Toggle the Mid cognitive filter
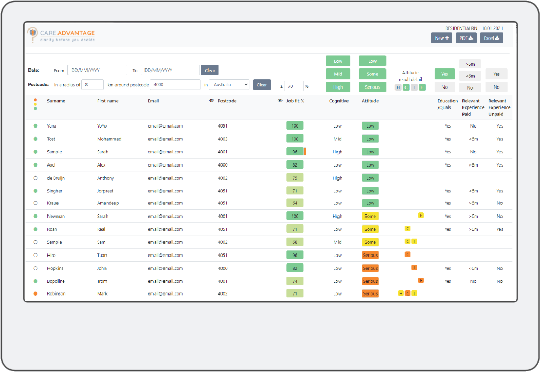The image size is (540, 372). tap(338, 74)
